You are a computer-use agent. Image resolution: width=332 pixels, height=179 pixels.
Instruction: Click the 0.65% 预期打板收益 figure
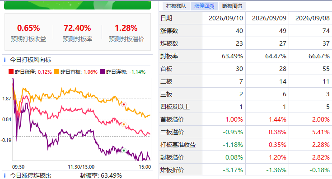pos(28,28)
